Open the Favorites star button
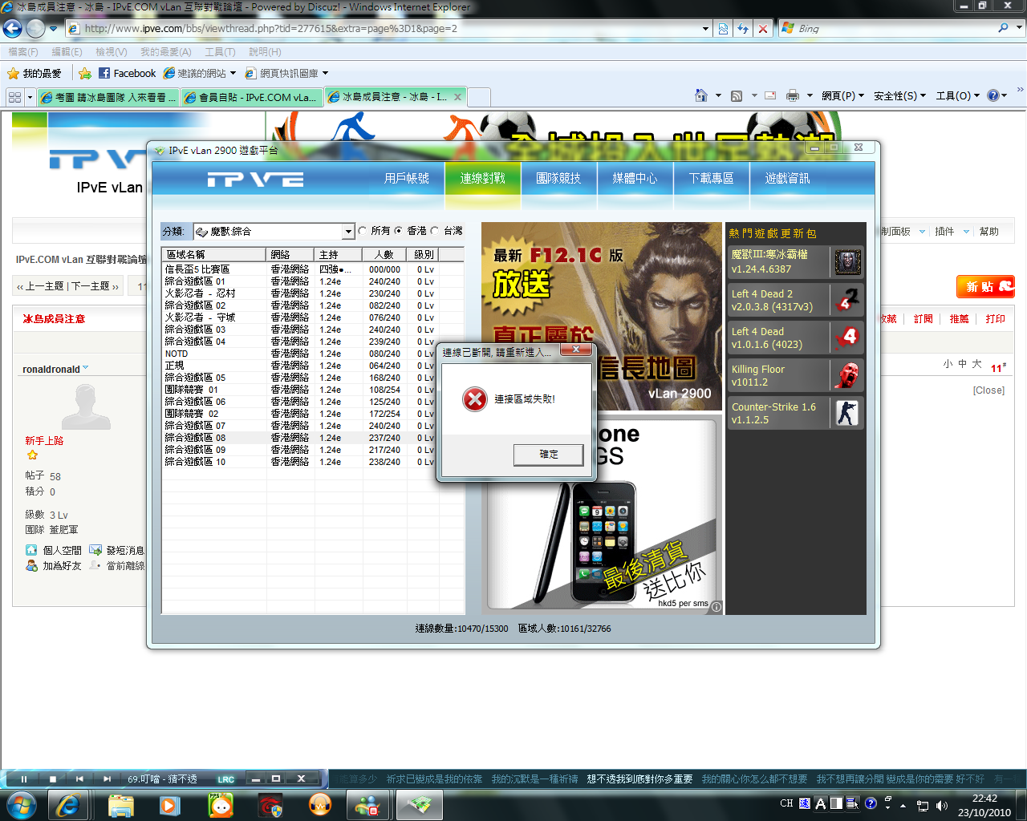The height and width of the screenshot is (821, 1027). [35, 73]
